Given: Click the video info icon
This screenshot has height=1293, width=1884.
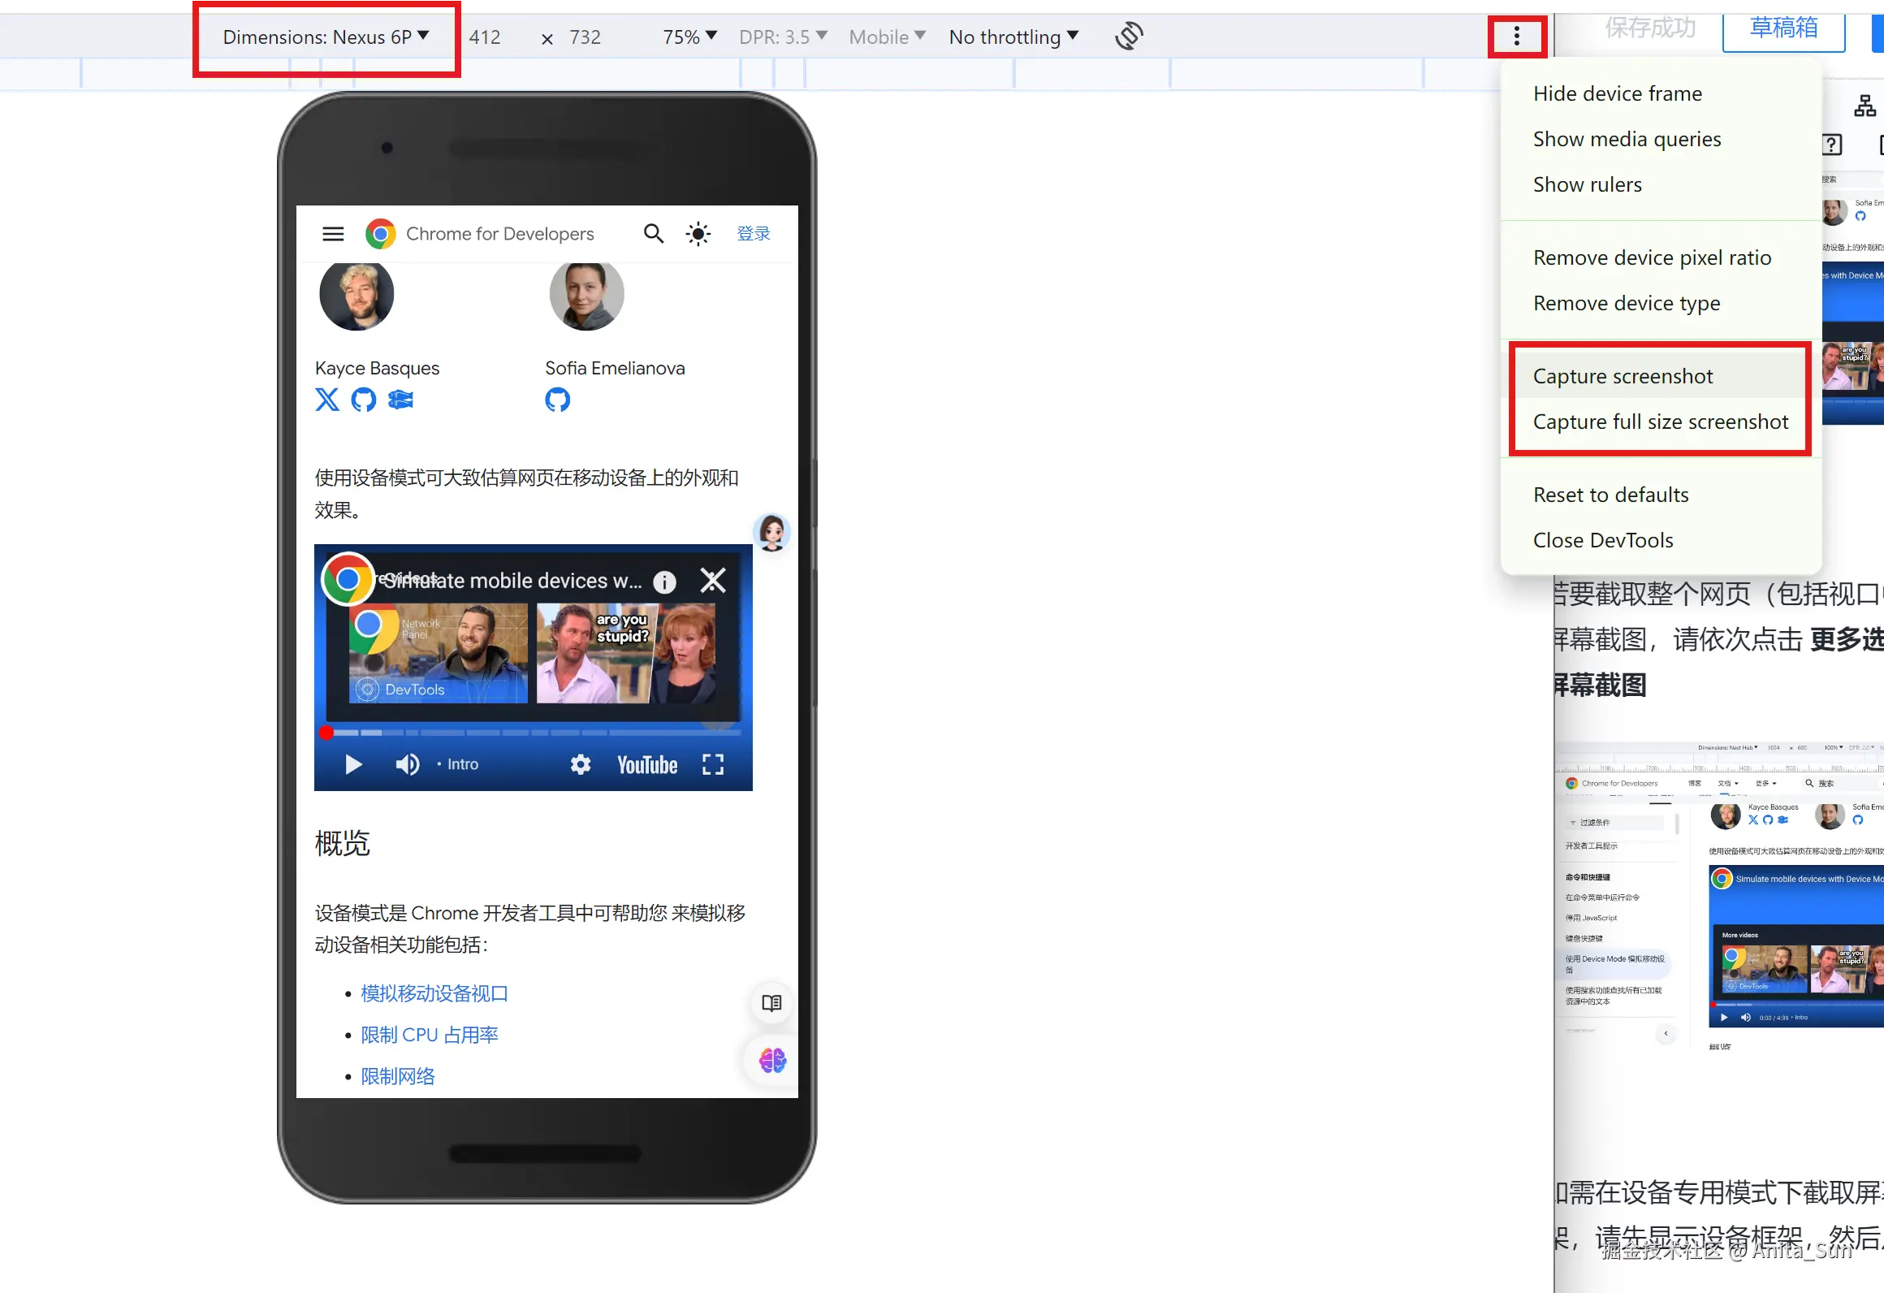Looking at the screenshot, I should pos(665,582).
